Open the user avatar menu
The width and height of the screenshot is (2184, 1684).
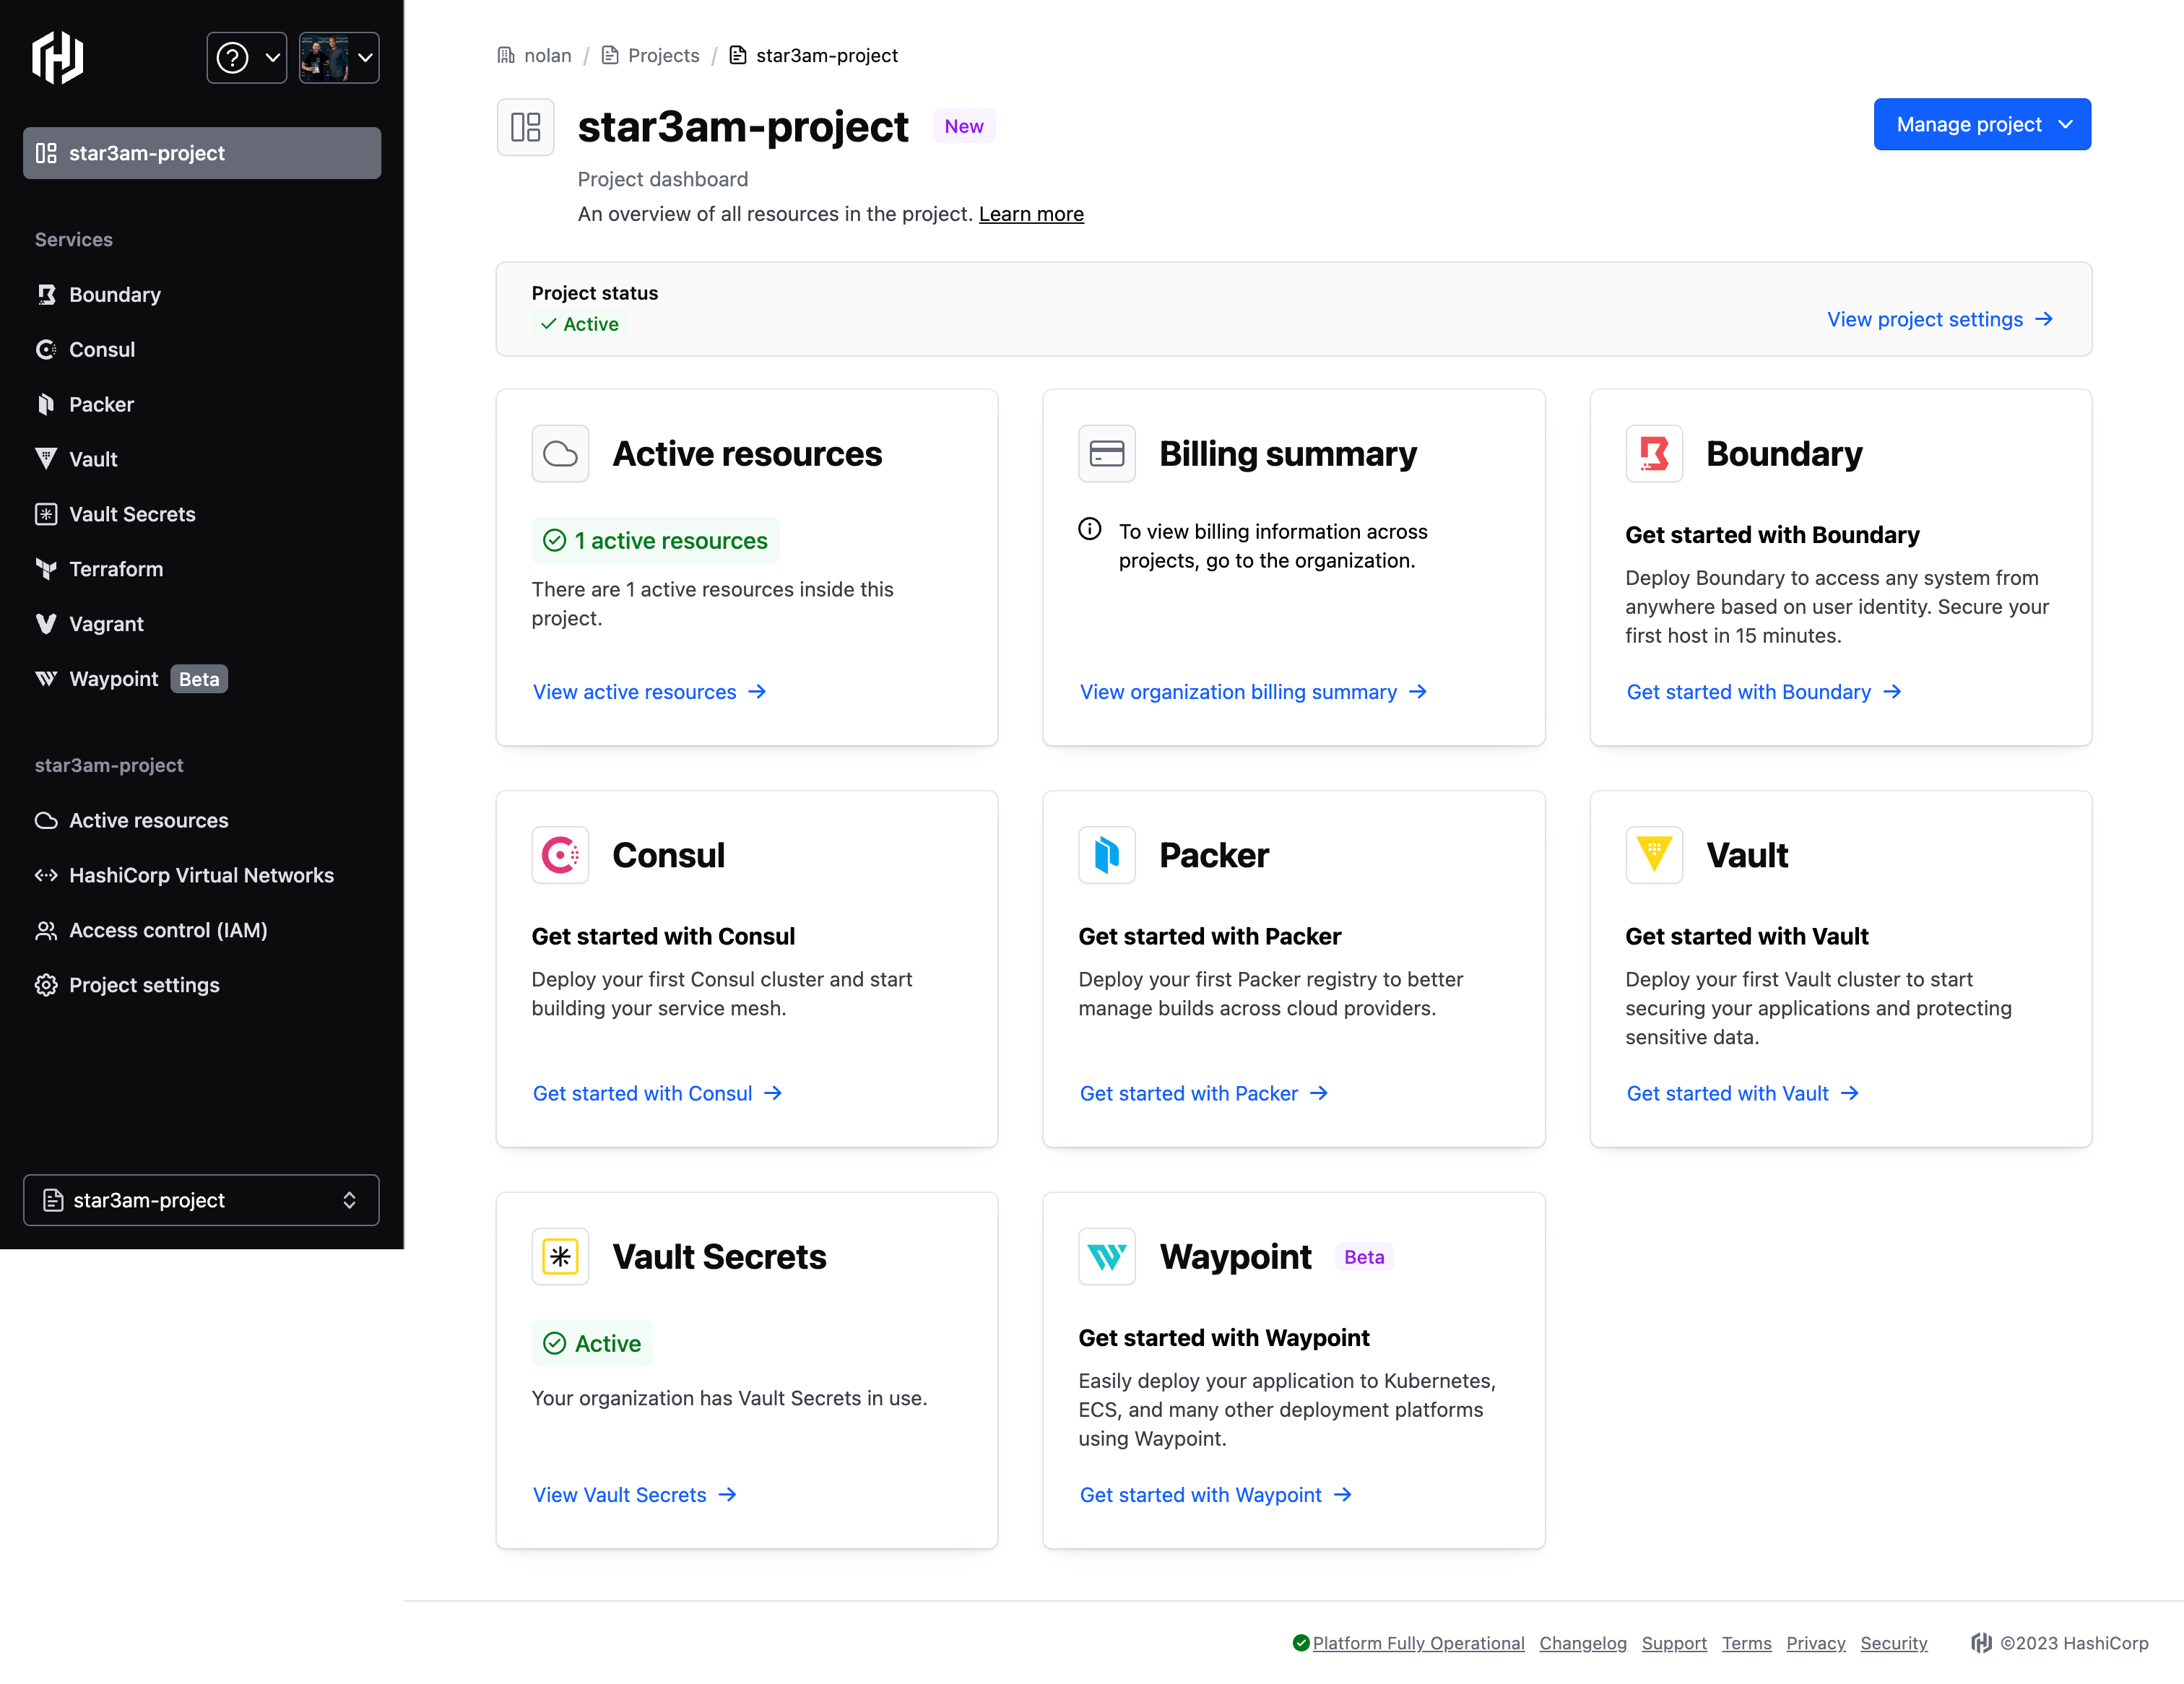coord(339,57)
